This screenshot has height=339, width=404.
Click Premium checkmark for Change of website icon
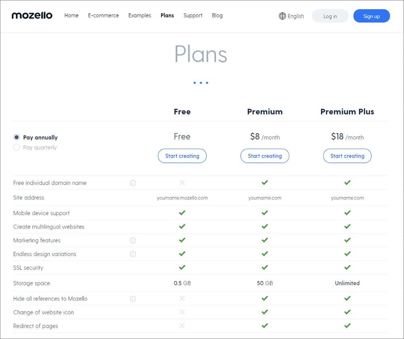[x=265, y=312]
